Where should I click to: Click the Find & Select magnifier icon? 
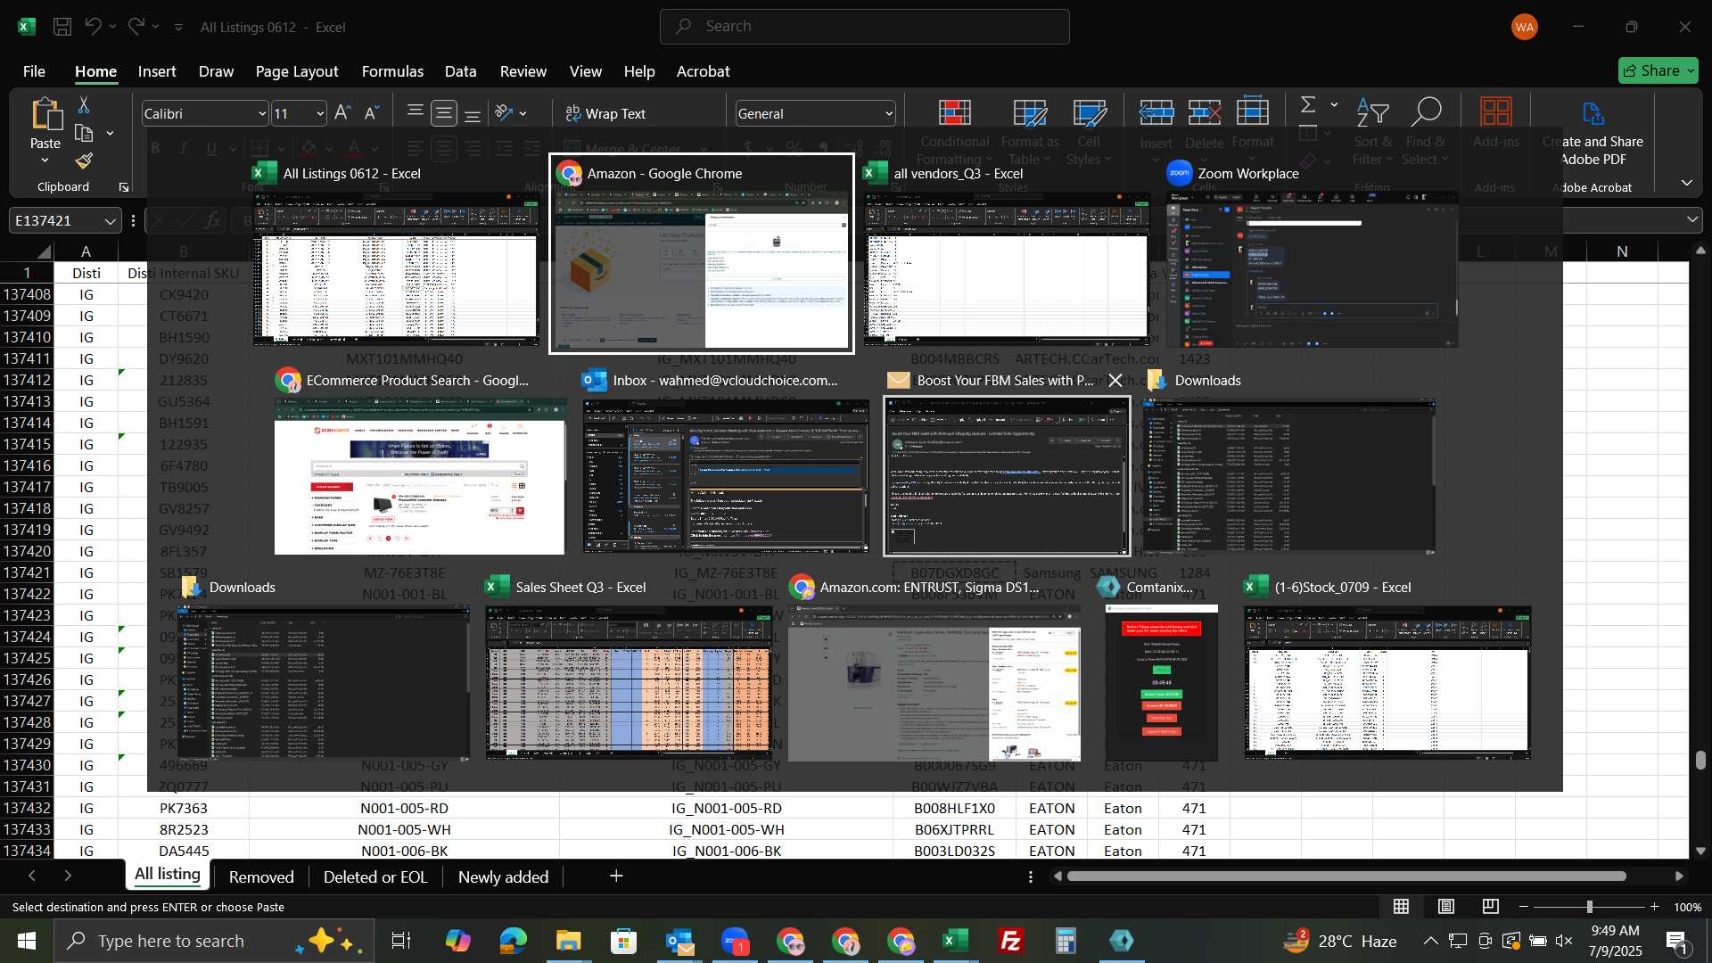(1425, 113)
